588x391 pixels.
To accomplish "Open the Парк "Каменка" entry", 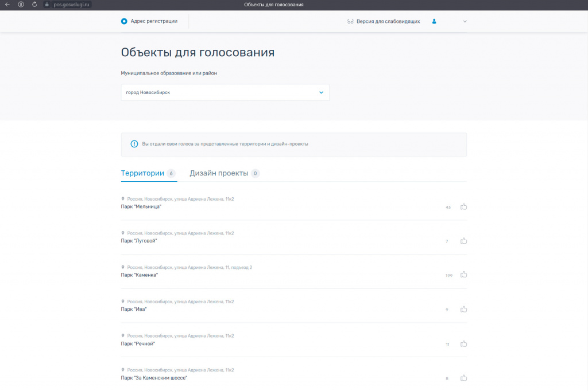I will (x=140, y=275).
